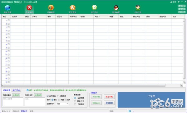Click the 登录 user login icon in title bar
Viewport: 187px width, 113px height.
click(x=173, y=2)
